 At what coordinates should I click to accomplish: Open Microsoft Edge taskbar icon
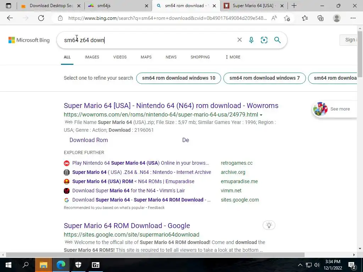point(61,265)
